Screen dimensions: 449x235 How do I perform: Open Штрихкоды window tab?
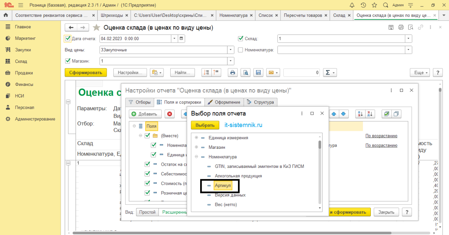(114, 15)
